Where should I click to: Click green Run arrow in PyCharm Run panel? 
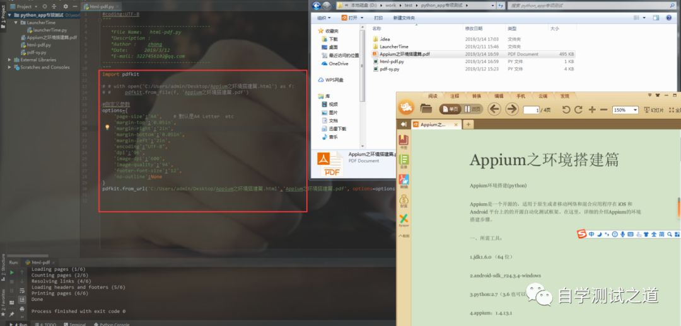coord(12,273)
